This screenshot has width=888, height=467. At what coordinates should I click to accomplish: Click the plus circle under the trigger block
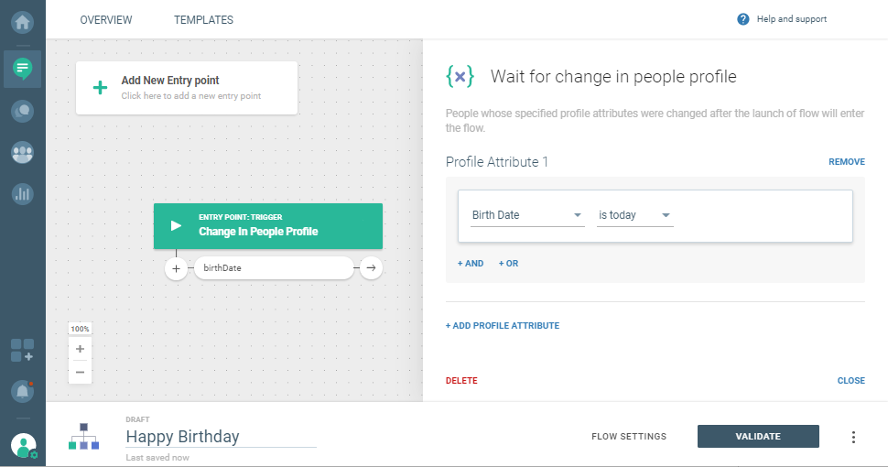[x=176, y=268]
